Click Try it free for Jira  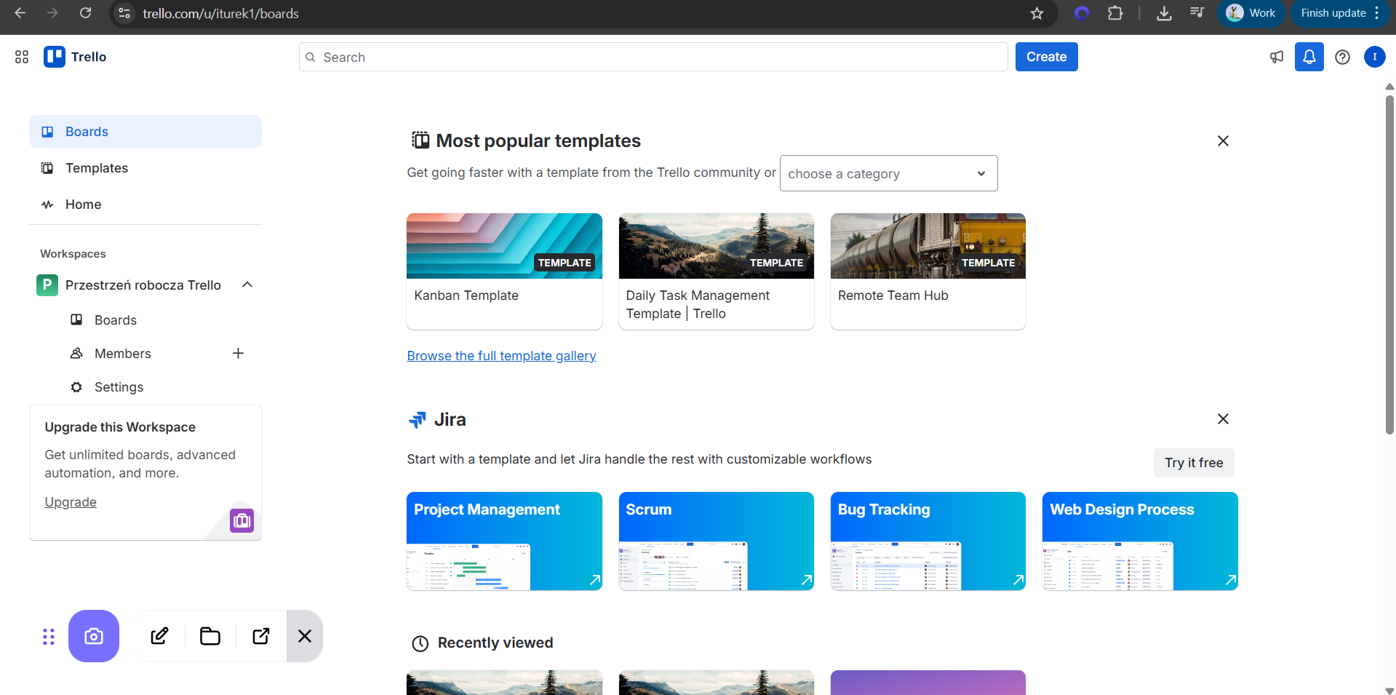[x=1194, y=463]
